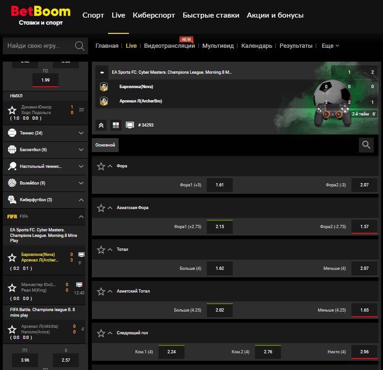Expand the Волейбол (9) section
This screenshot has width=383, height=370.
point(81,183)
